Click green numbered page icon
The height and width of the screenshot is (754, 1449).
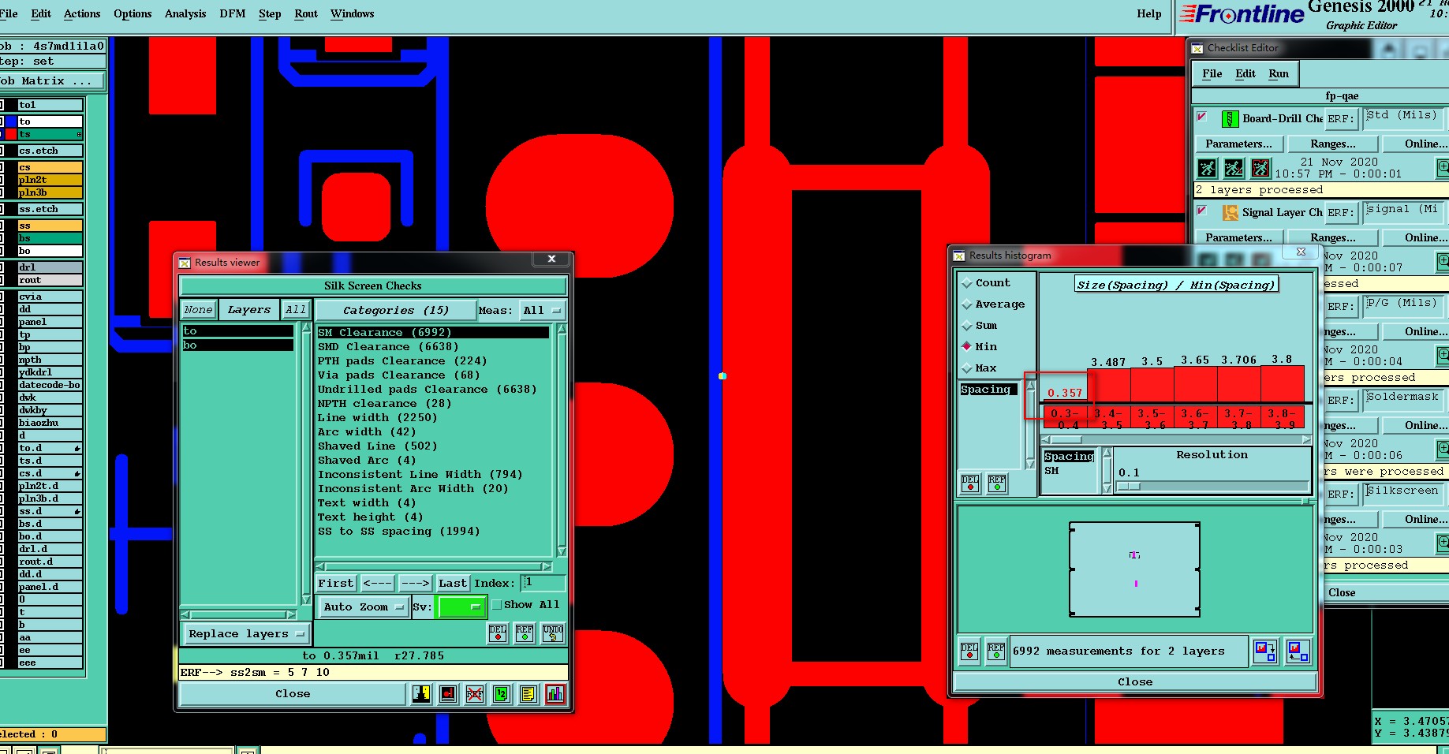click(502, 694)
